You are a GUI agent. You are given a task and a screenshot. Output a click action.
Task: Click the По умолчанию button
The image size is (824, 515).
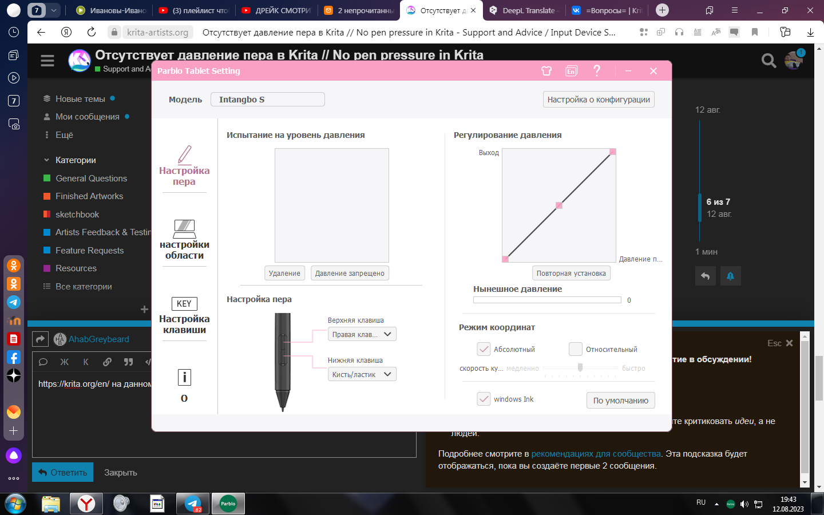tap(620, 401)
